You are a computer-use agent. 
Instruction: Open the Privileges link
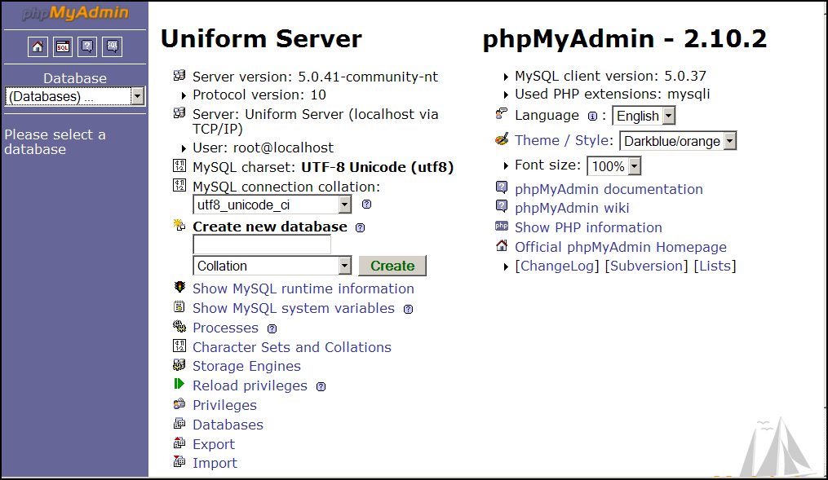(x=224, y=405)
